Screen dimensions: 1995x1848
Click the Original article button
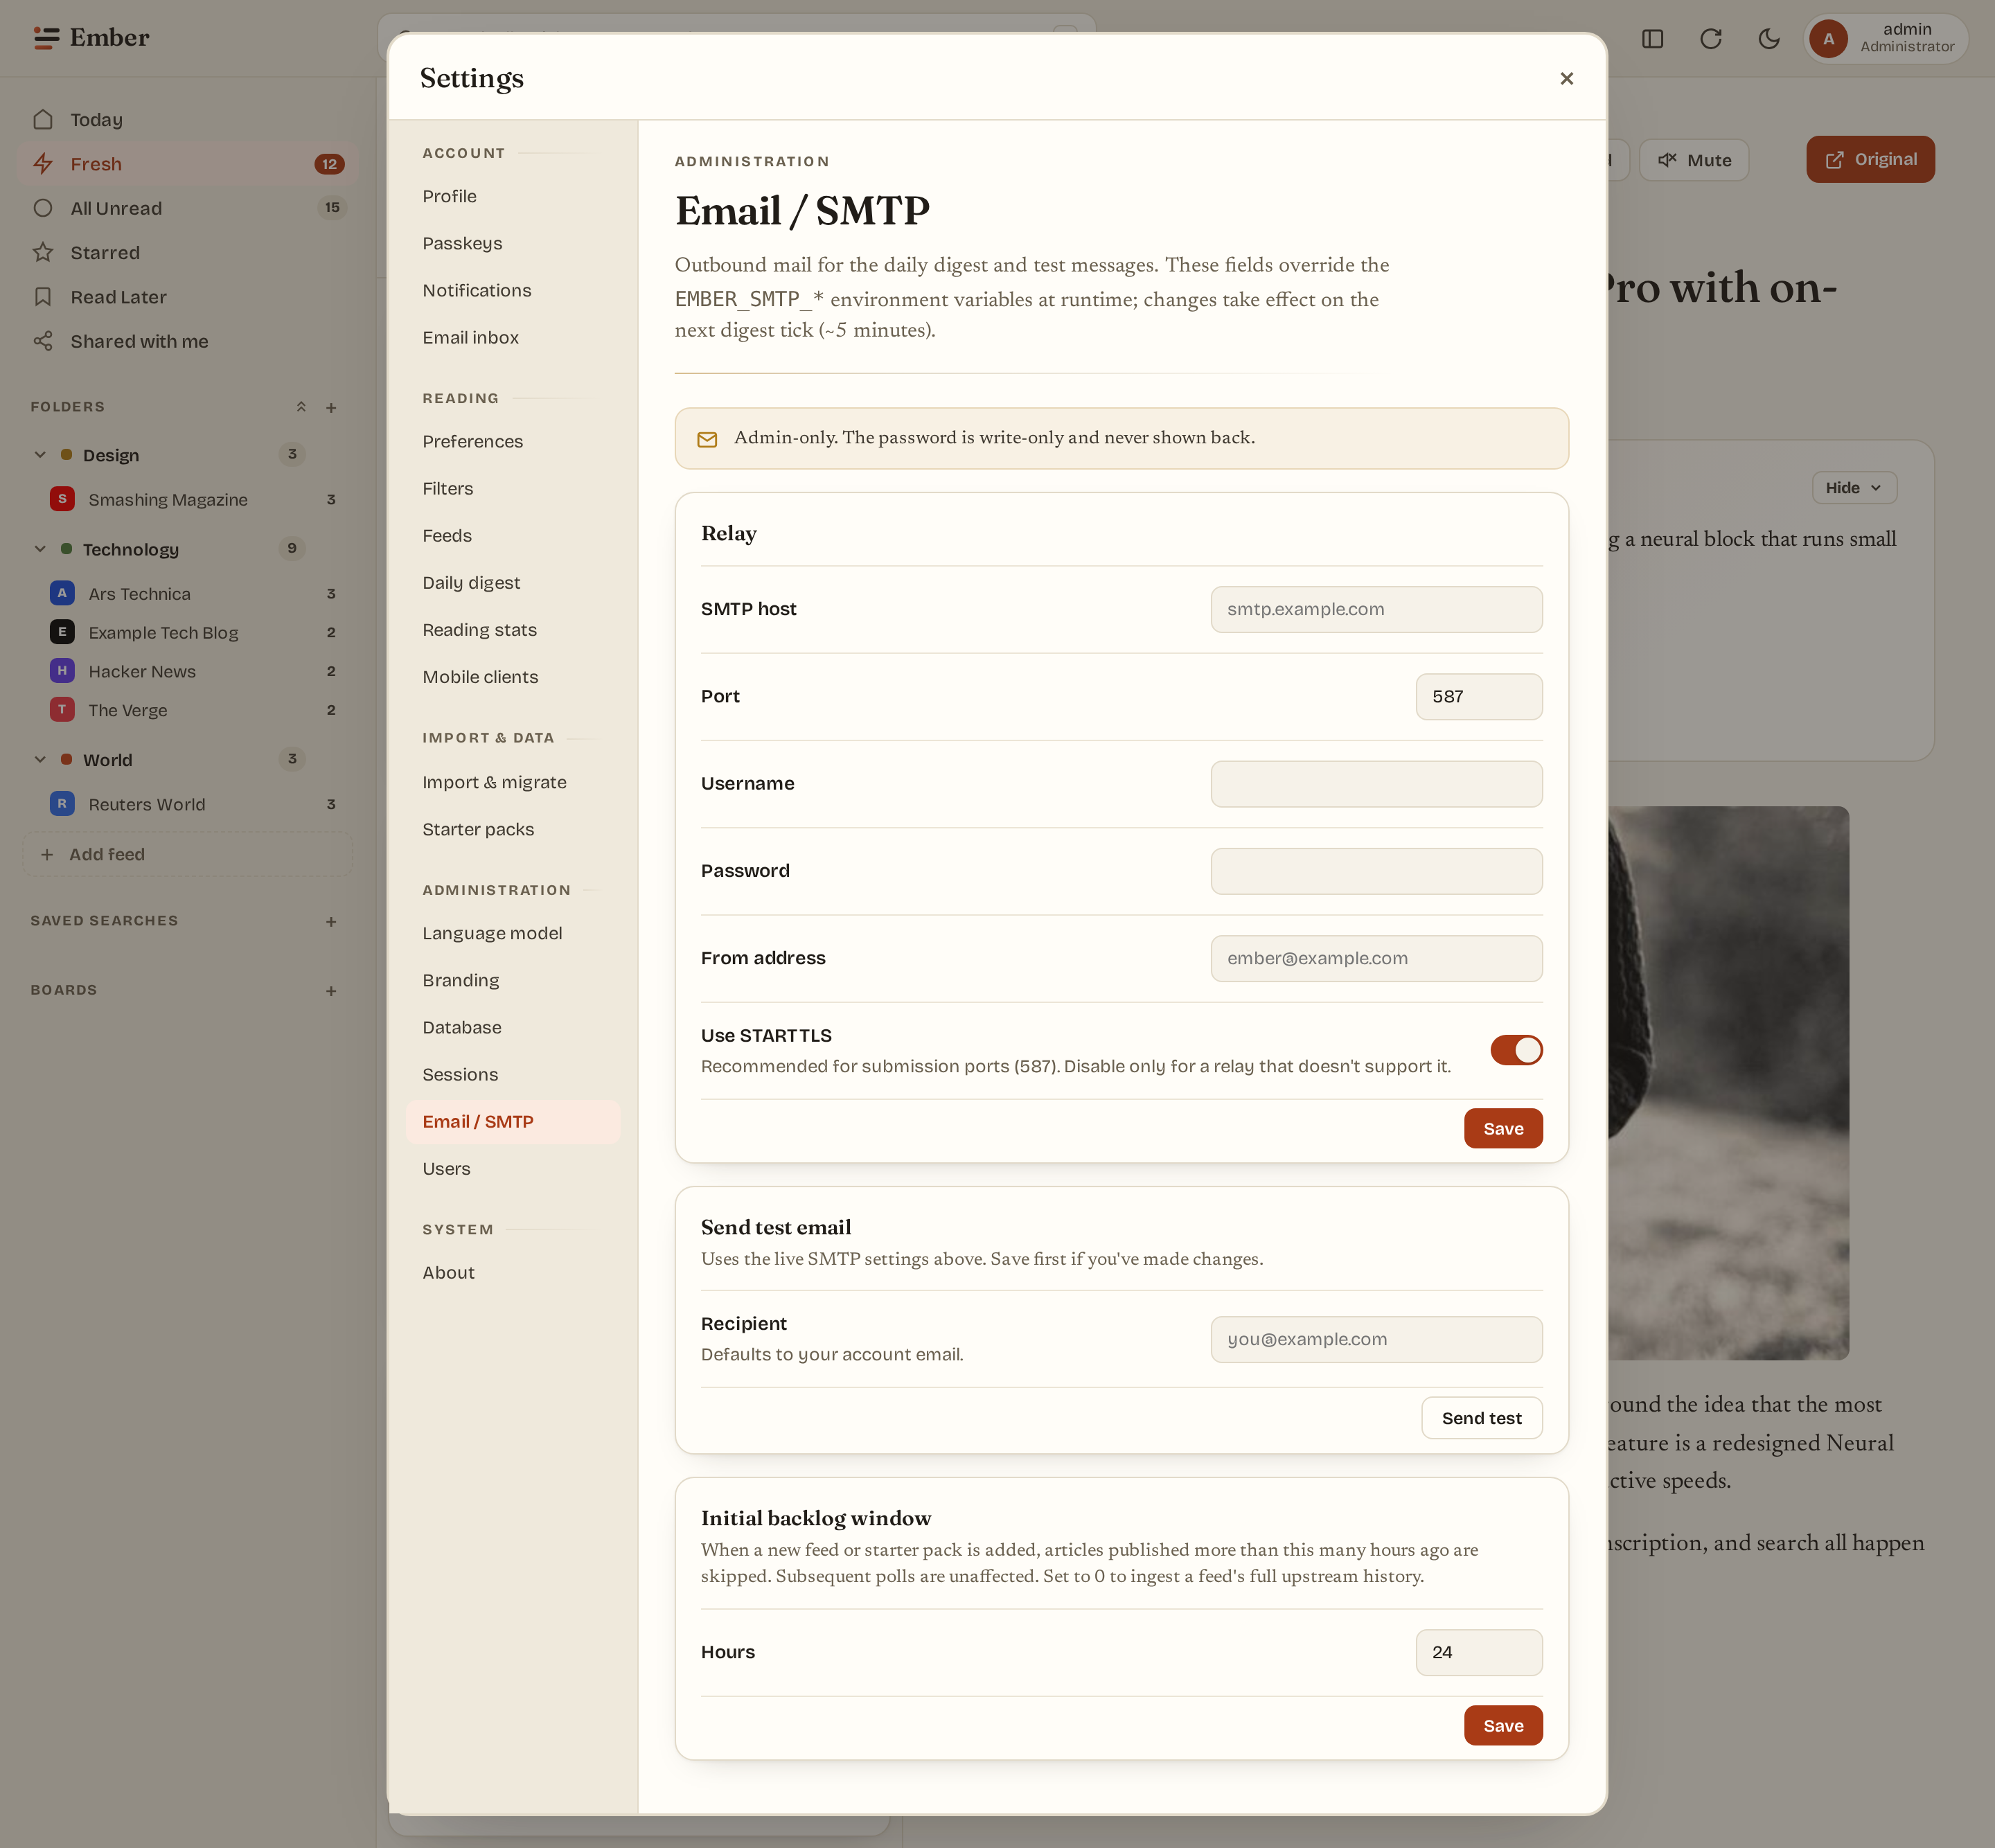click(1870, 159)
